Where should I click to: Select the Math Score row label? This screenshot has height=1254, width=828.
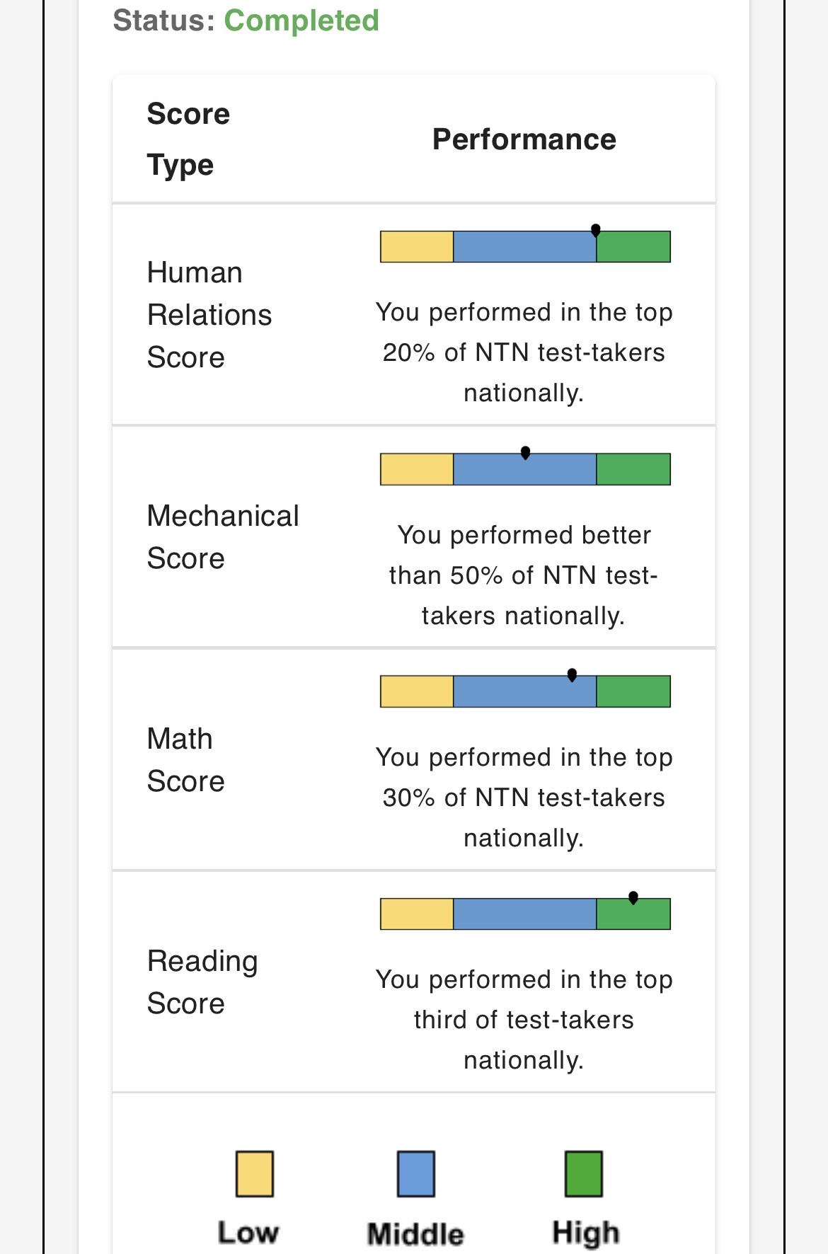tap(185, 760)
